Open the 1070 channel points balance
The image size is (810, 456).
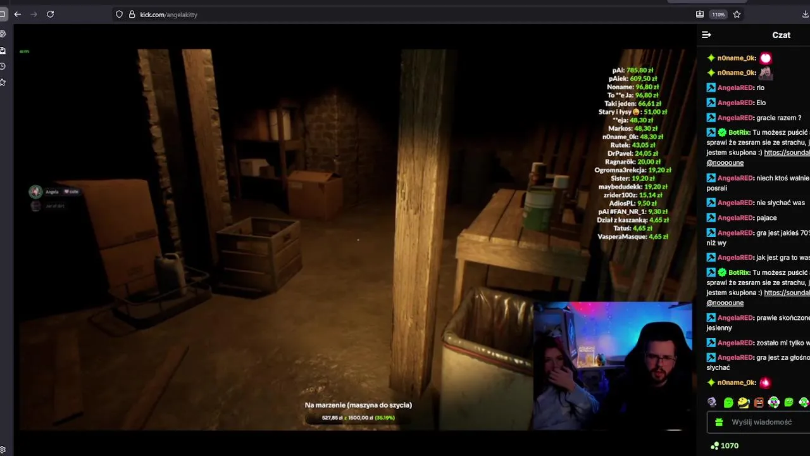click(x=725, y=446)
